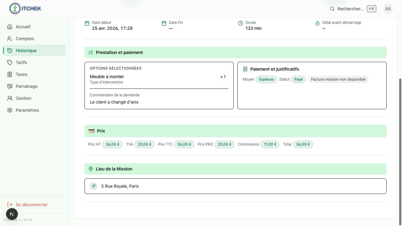
Task: Click the TVA 20,00 € value
Action: click(x=144, y=144)
